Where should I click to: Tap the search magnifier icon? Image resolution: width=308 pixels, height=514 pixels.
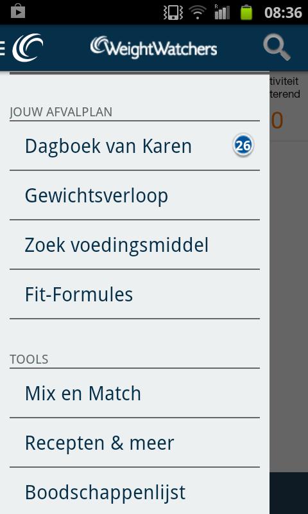[x=277, y=48]
